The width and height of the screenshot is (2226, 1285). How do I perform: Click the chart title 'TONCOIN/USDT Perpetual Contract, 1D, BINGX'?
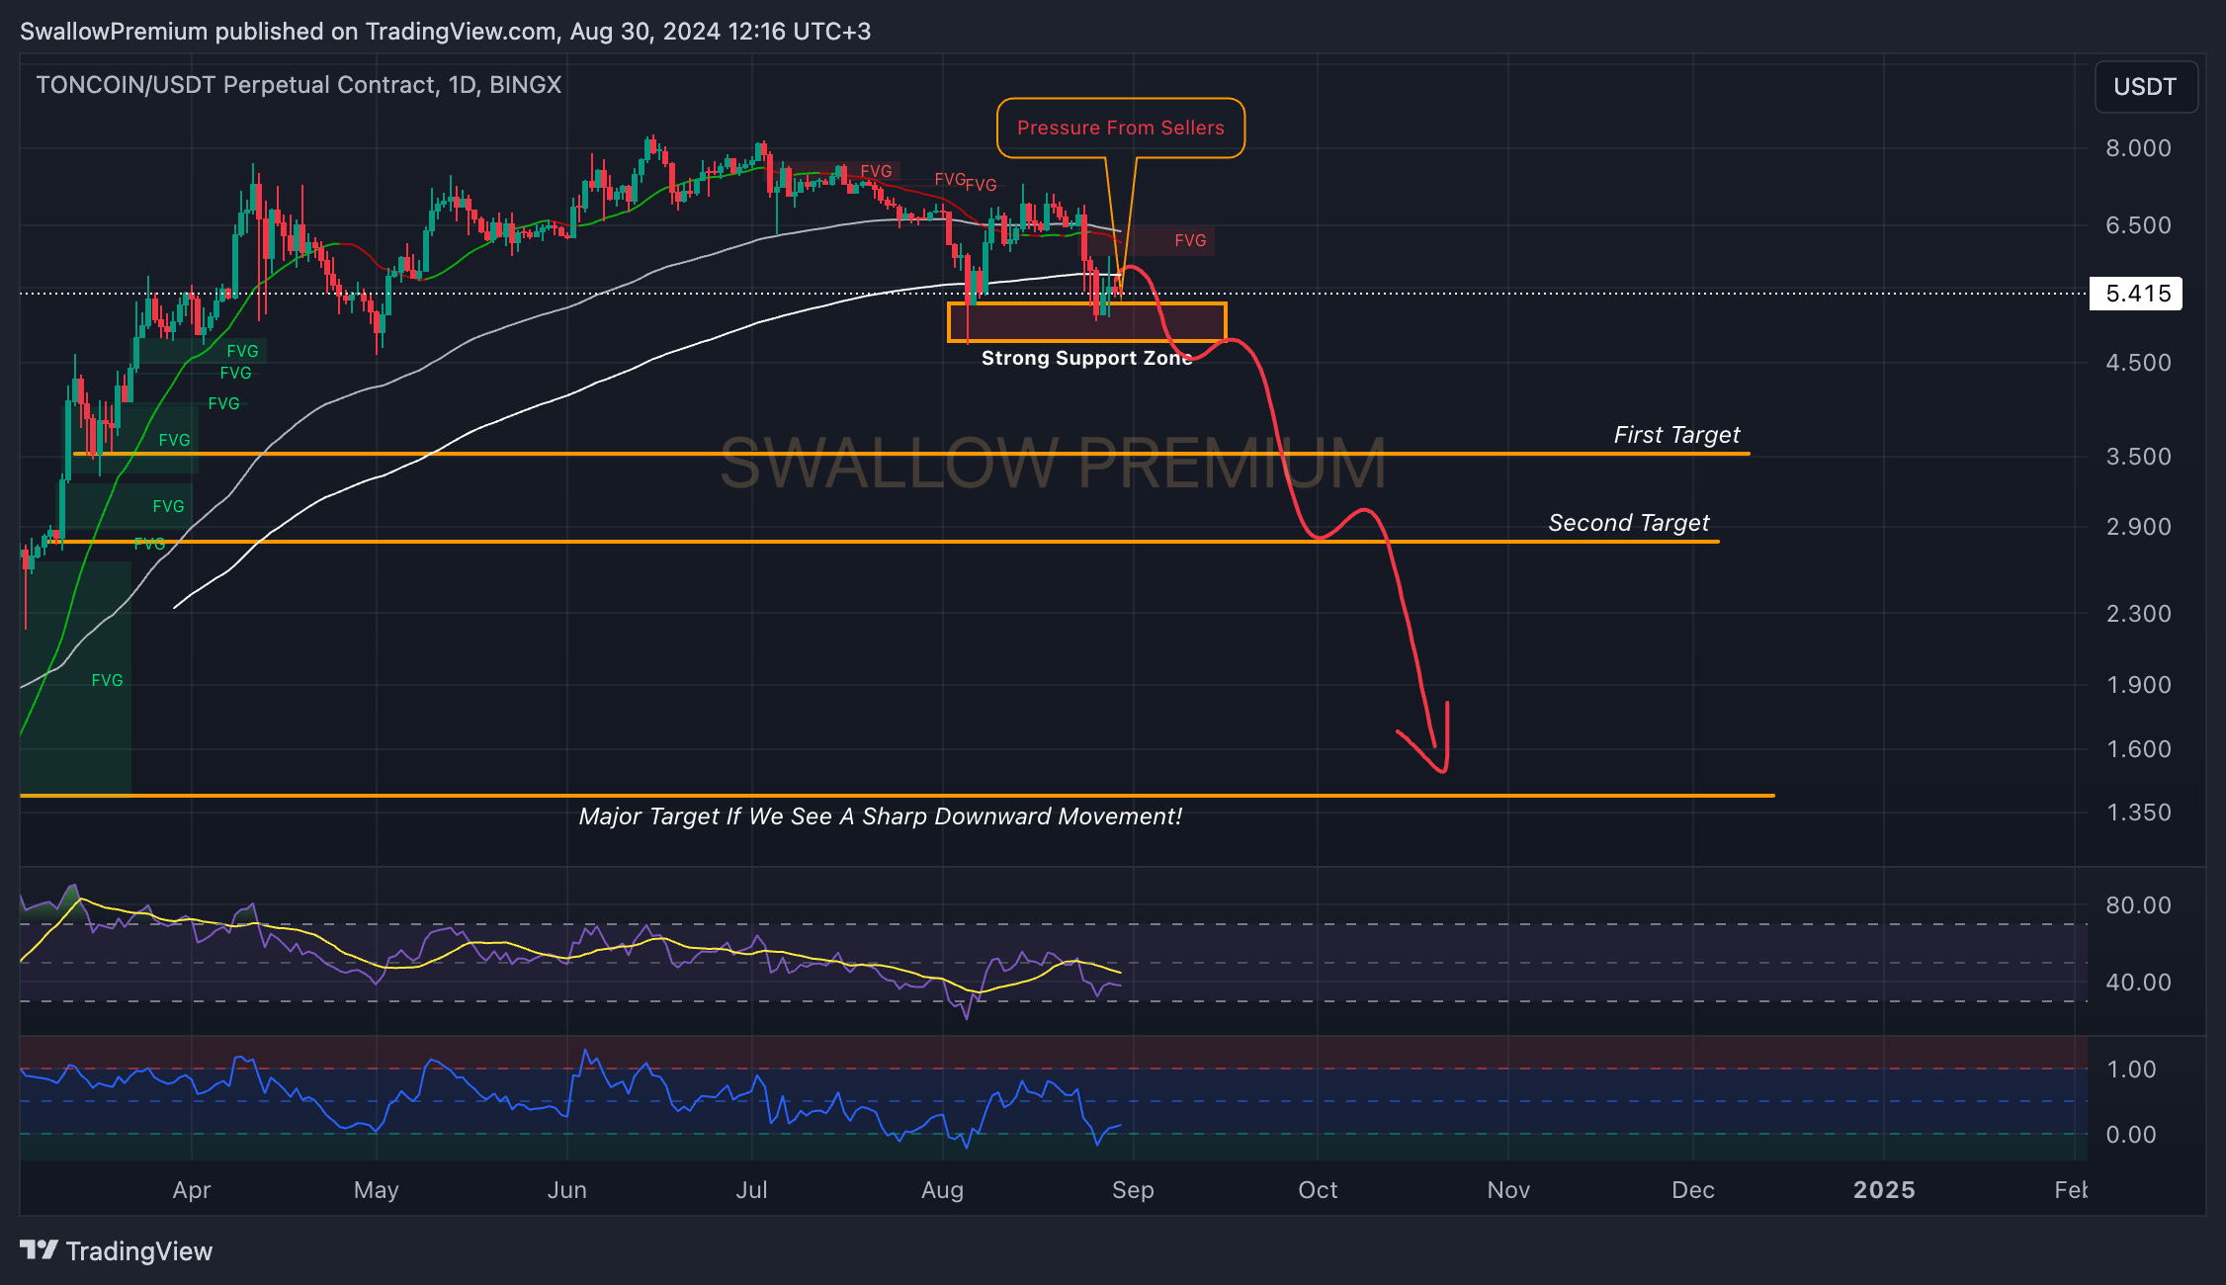coord(299,85)
